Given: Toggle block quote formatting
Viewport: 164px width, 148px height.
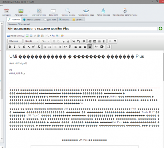Looking at the screenshot, I should 65,47.
